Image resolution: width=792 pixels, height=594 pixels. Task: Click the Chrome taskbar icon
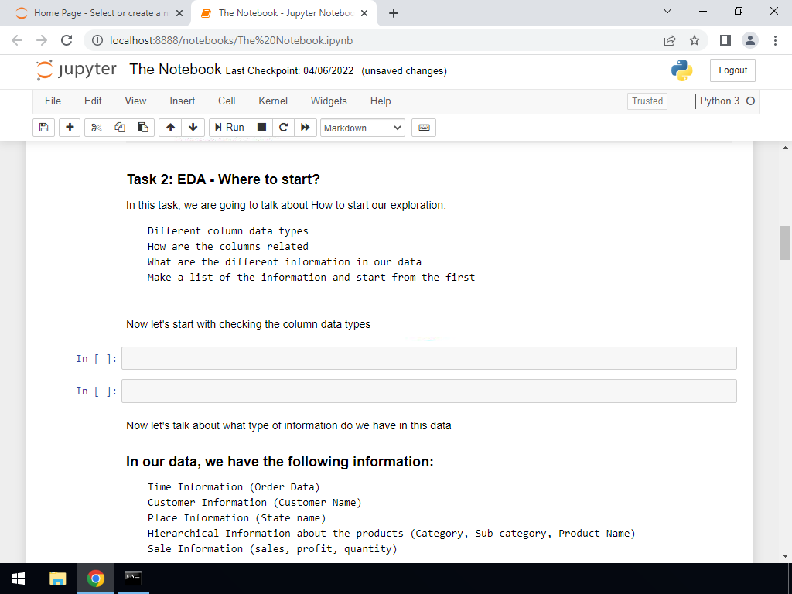pos(95,579)
